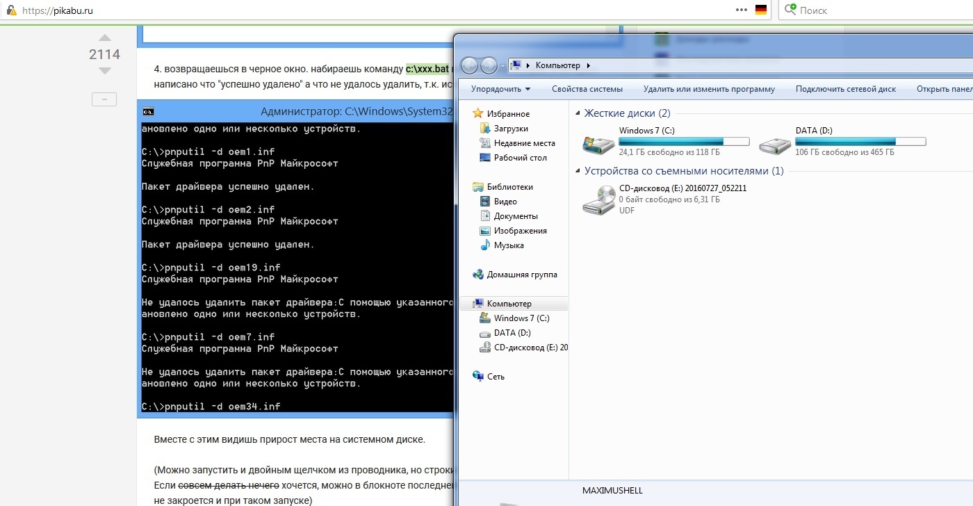Expand breadcrumb arrow after Компьютер
The image size is (973, 506).
(x=589, y=65)
